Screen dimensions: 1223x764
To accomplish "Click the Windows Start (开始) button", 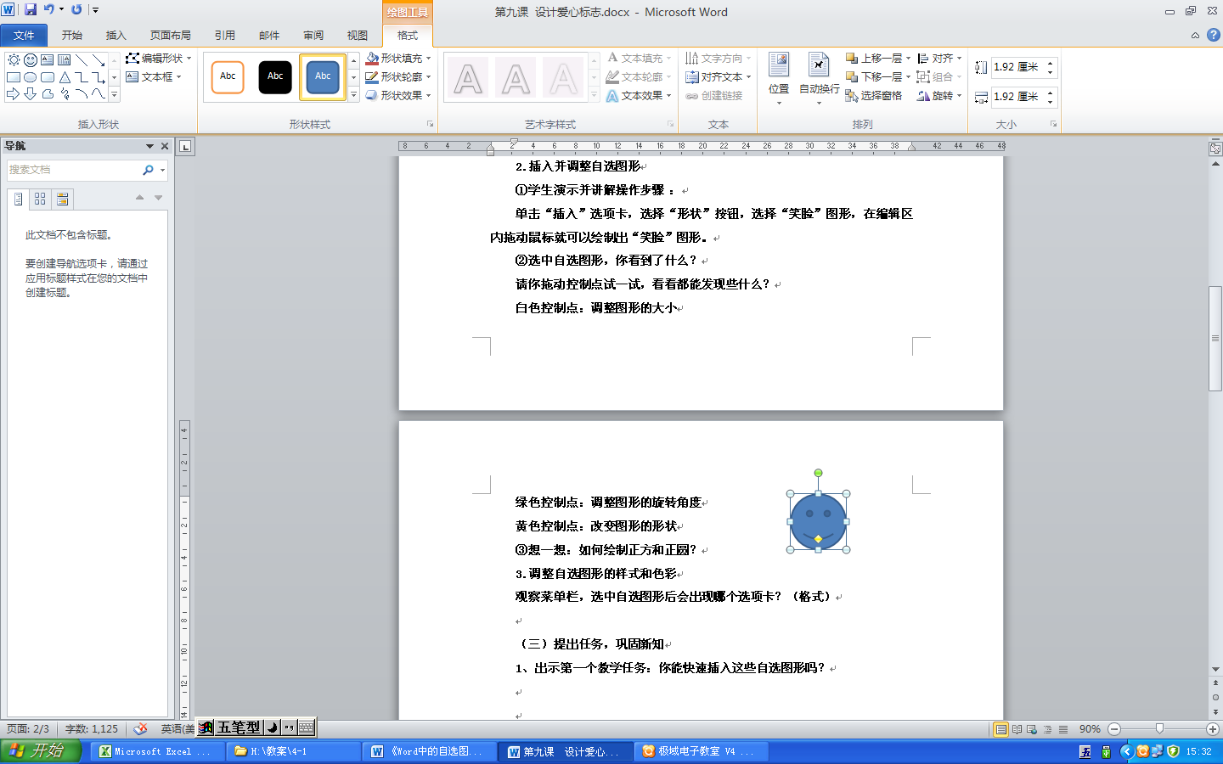I will [x=41, y=751].
